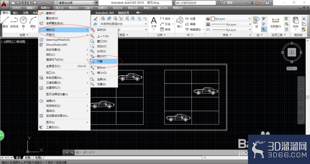Image resolution: width=310 pixels, height=164 pixels.
Task: Choose 范围(E) Extents zoom
Action: tap(104, 84)
